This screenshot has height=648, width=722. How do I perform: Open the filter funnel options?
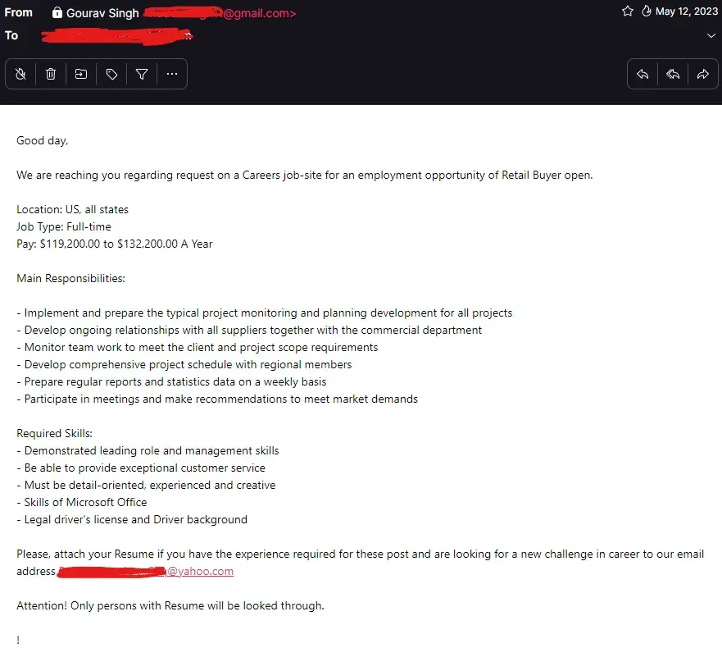[x=142, y=75]
